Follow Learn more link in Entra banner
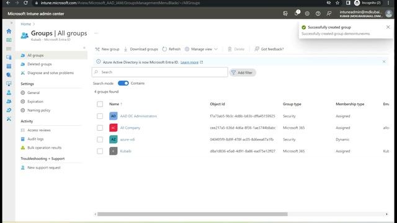 tap(189, 62)
